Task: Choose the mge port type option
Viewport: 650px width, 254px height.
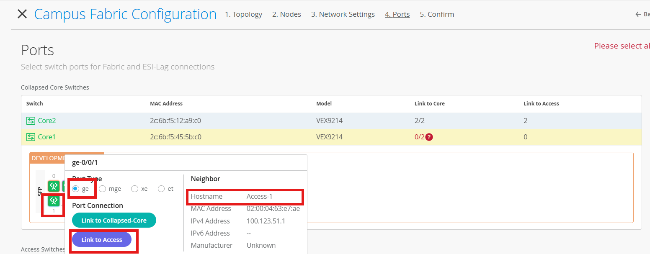Action: [x=102, y=189]
